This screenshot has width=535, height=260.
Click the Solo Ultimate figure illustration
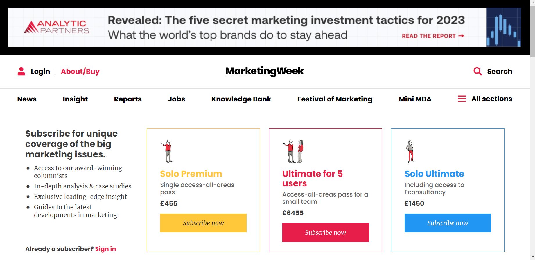pos(410,151)
